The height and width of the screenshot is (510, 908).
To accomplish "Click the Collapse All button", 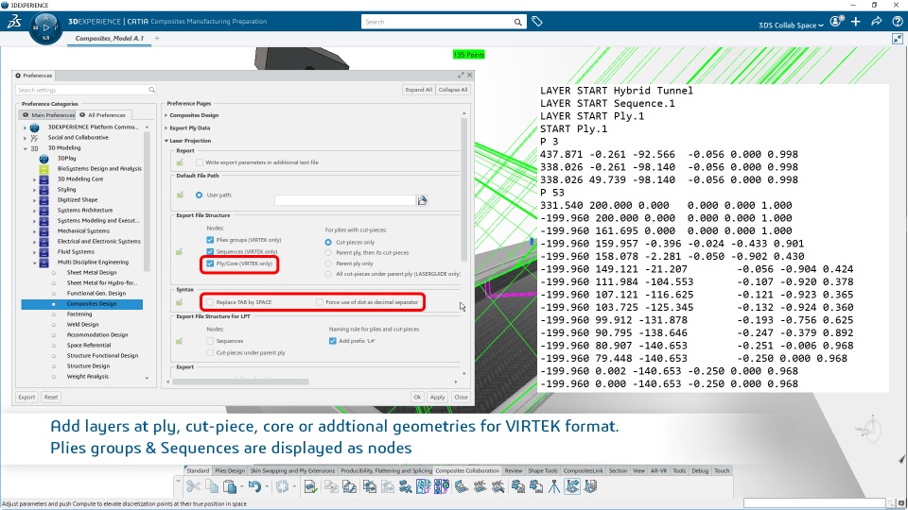I will (453, 90).
